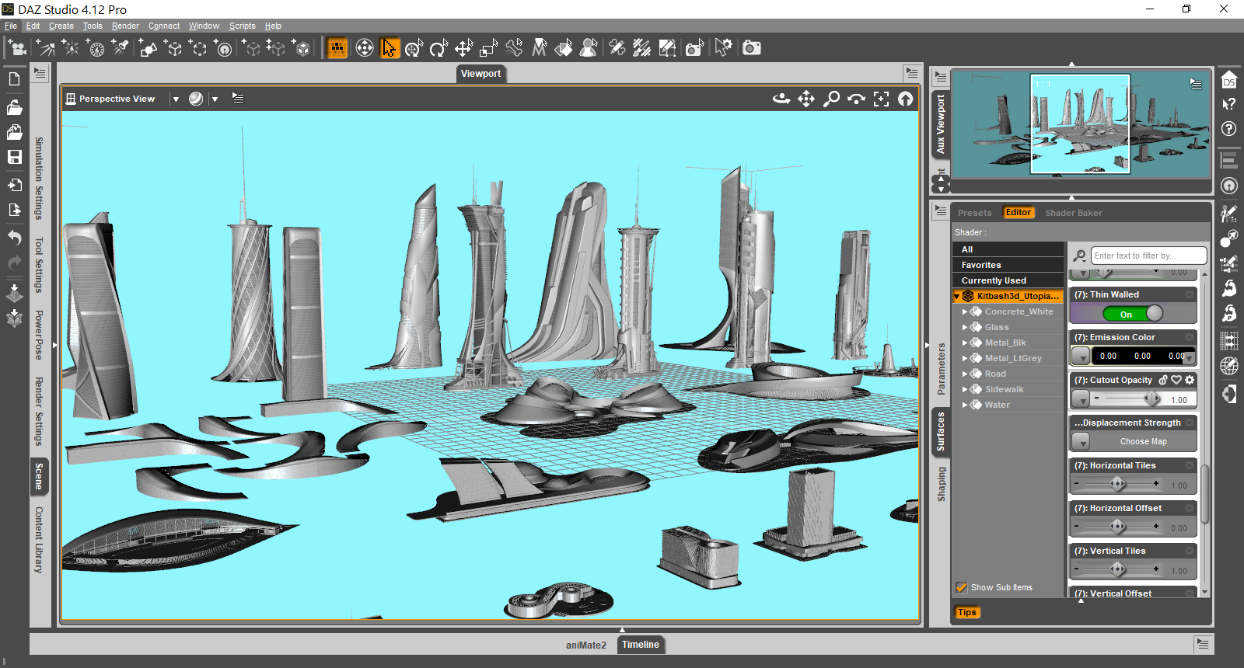Image resolution: width=1244 pixels, height=668 pixels.
Task: Create a new primitive object
Action: pos(148,48)
